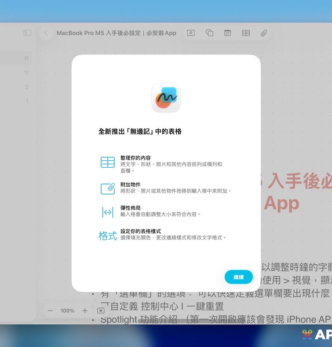Screen dimensions: 332x347
Task: Select the first sidebar row showing 11
Action: point(16,59)
